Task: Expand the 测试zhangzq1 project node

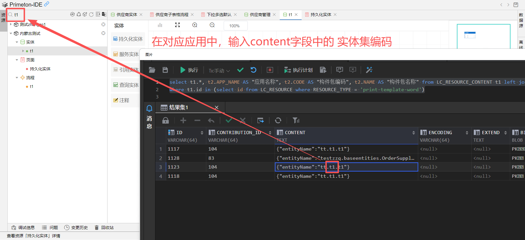Action: 11,24
